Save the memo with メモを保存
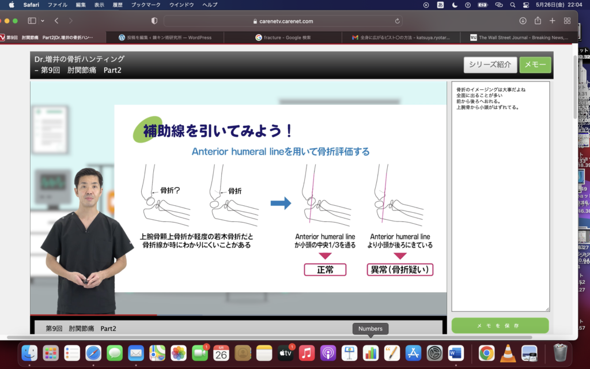Image resolution: width=590 pixels, height=369 pixels. pos(500,326)
